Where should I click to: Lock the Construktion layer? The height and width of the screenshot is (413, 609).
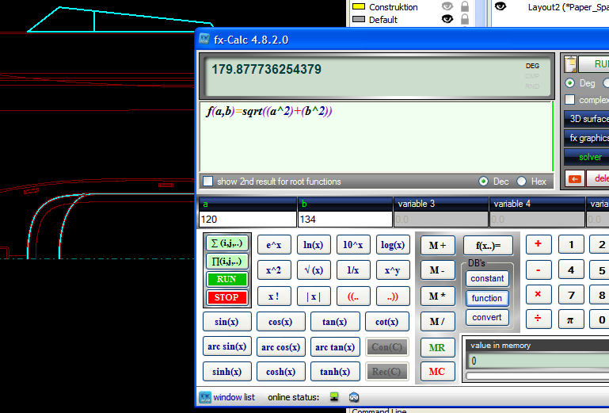tap(465, 6)
